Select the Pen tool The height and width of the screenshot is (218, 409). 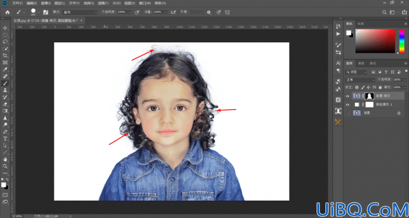point(5,132)
